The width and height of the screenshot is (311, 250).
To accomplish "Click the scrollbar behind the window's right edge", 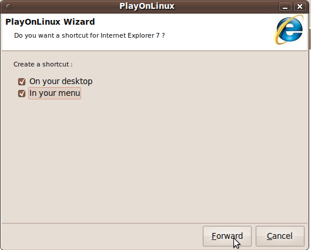I will [x=310, y=39].
